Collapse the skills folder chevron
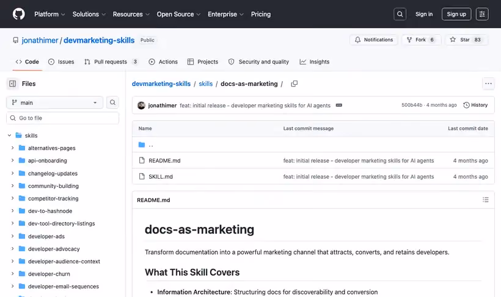This screenshot has height=297, width=501. (10, 135)
